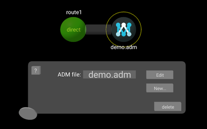Click the gray connector between the nodes
Screen dimensions: 207x129
click(97, 29)
